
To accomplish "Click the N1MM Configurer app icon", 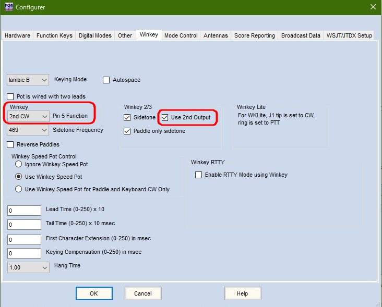I will [x=8, y=7].
